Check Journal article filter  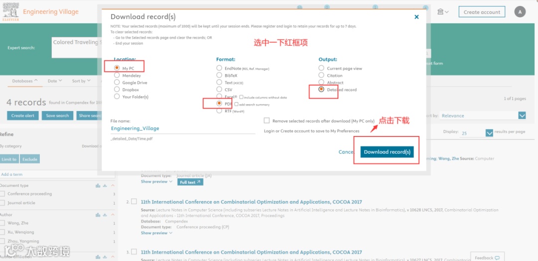pos(3,203)
